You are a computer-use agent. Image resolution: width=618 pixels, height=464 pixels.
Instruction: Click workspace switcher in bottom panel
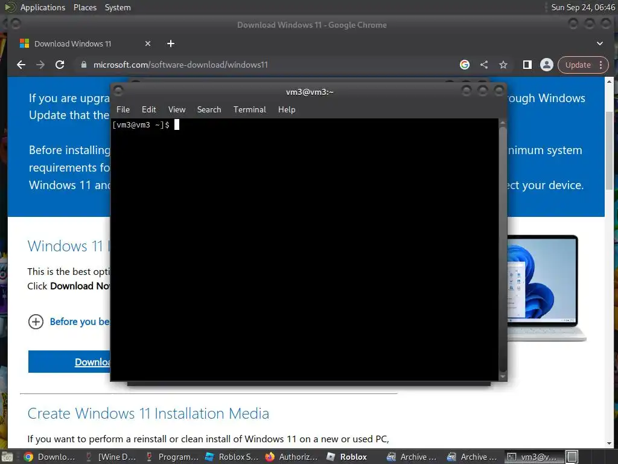click(572, 457)
